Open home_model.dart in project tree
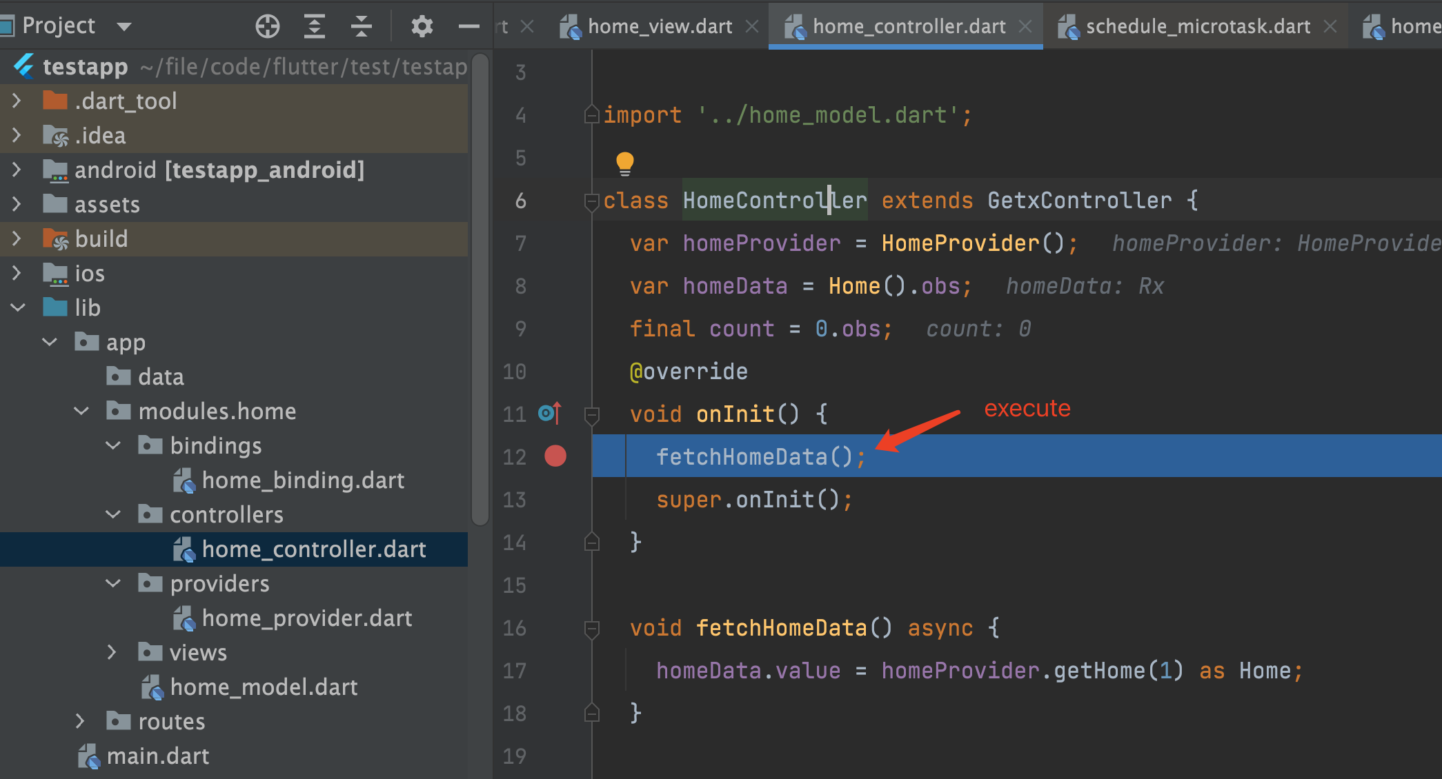1442x779 pixels. pos(234,687)
